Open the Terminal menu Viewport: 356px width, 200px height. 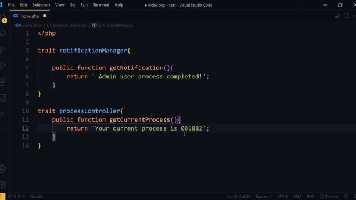tap(101, 5)
